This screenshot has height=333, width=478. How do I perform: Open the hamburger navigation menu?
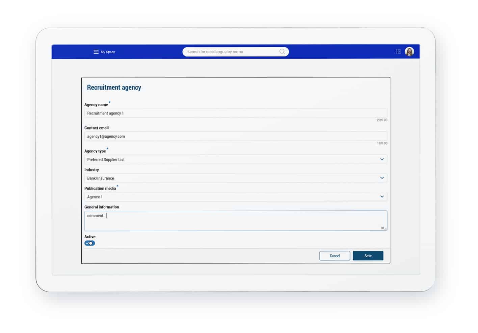pyautogui.click(x=96, y=52)
